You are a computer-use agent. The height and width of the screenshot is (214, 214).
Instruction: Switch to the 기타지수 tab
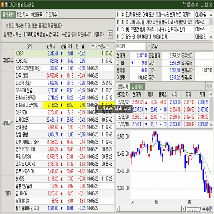point(51,15)
